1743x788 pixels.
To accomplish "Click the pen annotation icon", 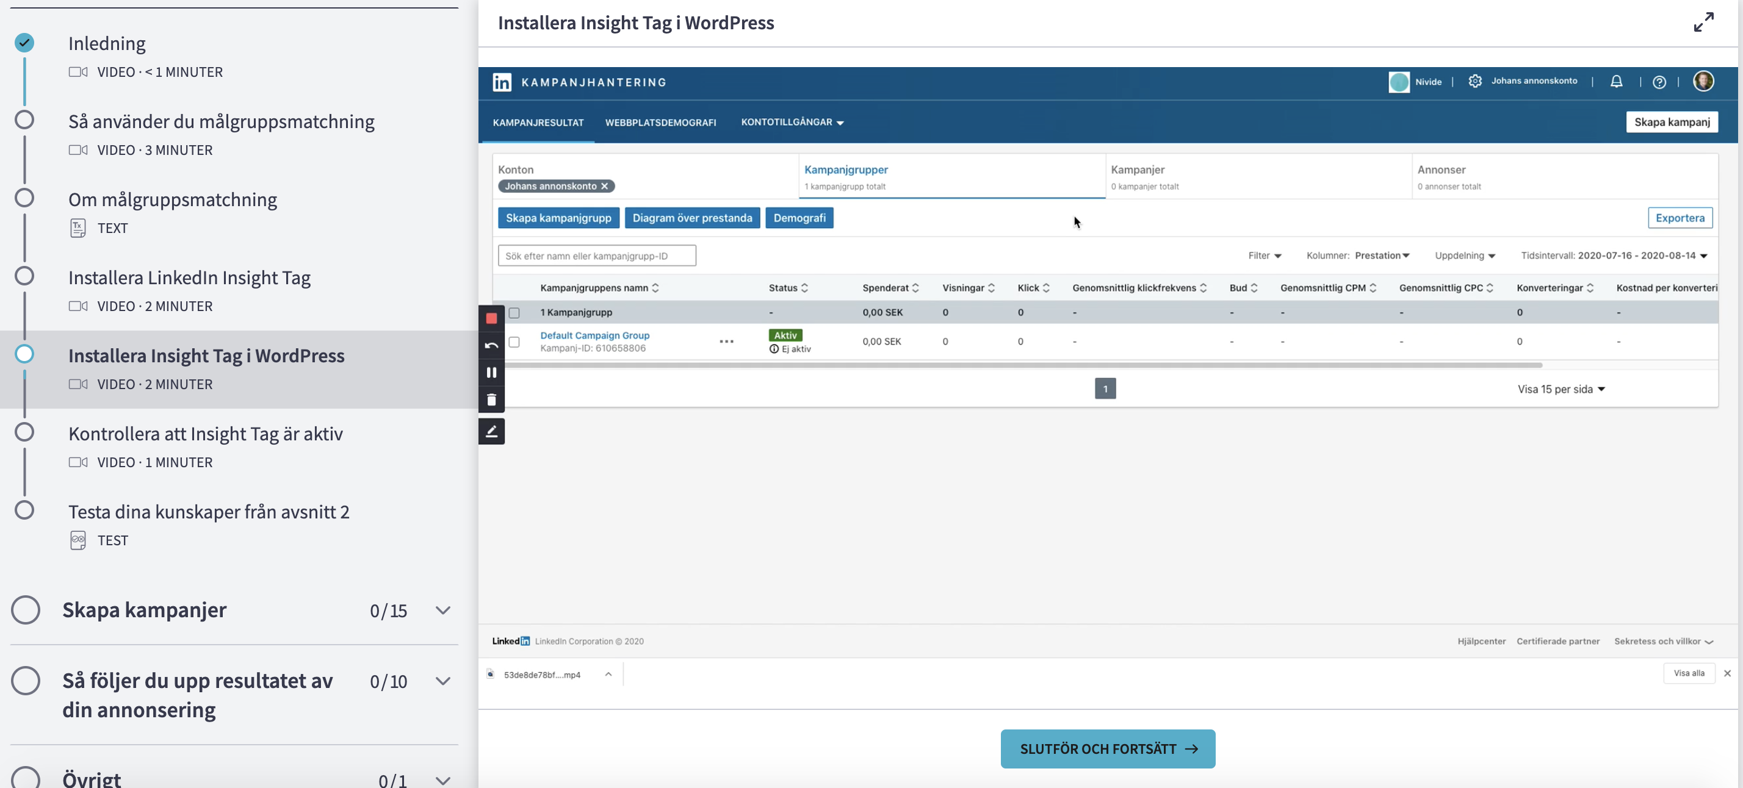I will click(x=491, y=431).
